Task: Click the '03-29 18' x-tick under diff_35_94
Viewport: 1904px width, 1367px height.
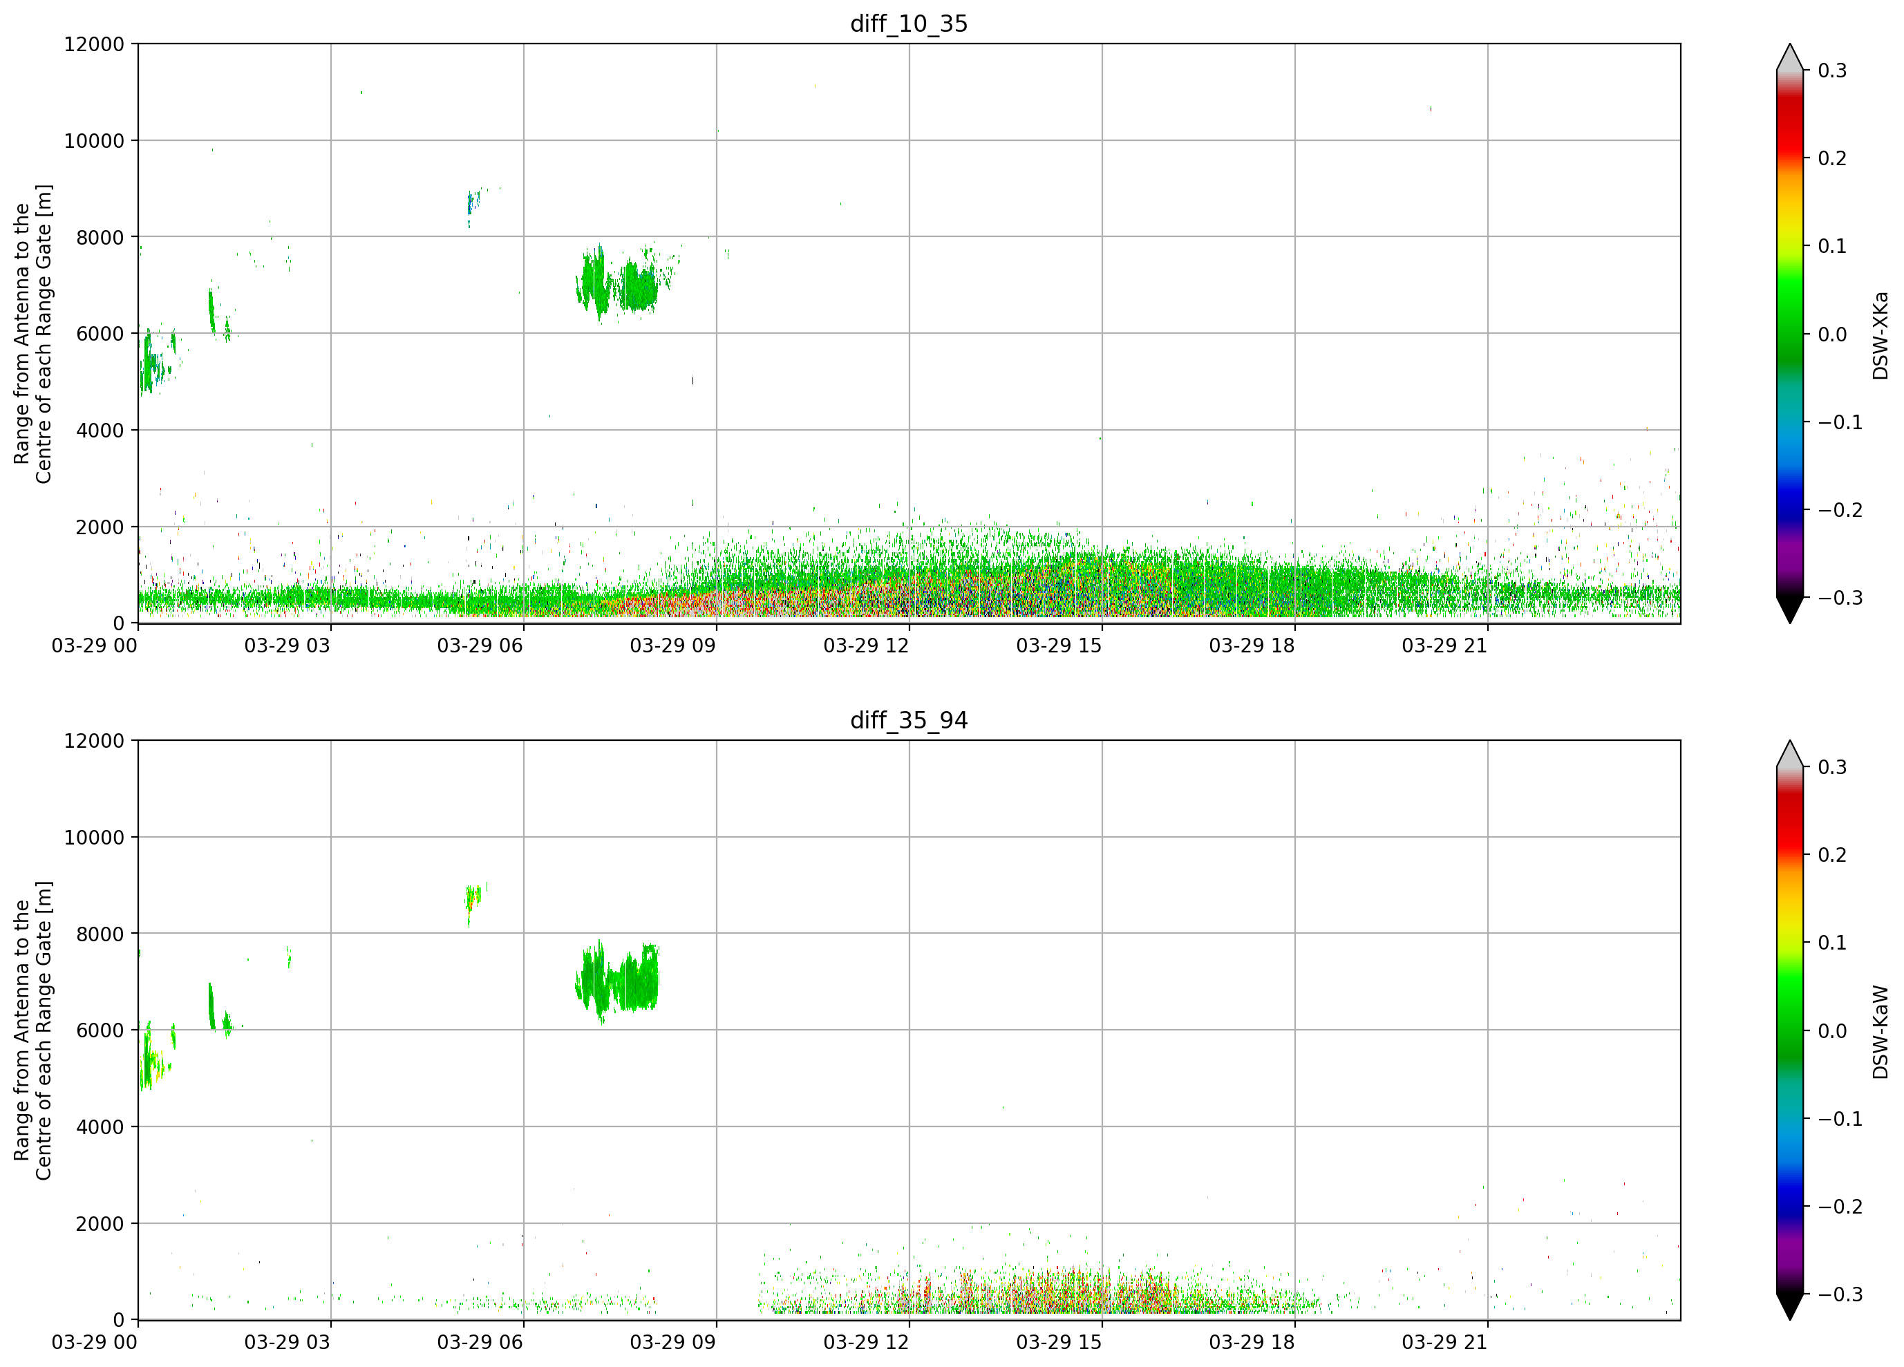Action: click(1252, 1343)
